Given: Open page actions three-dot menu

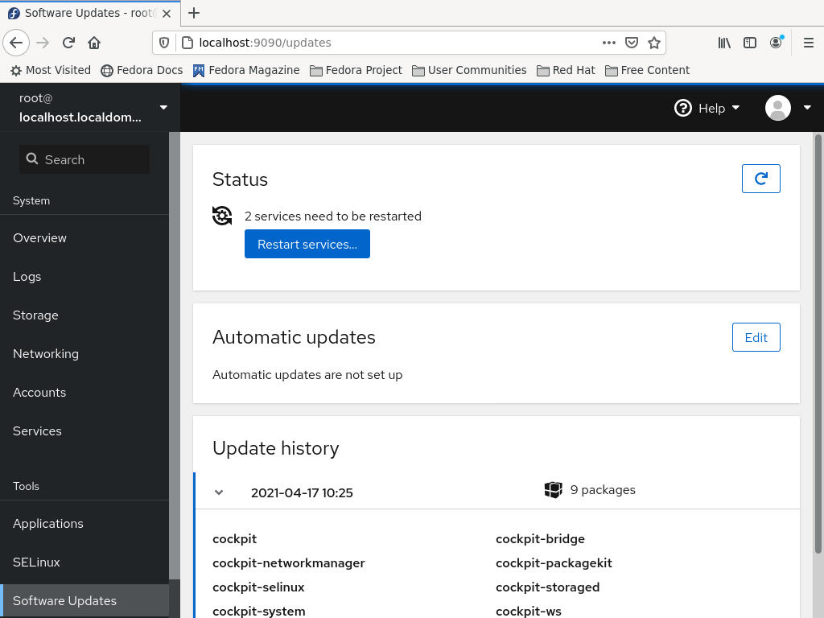Looking at the screenshot, I should click(x=608, y=43).
